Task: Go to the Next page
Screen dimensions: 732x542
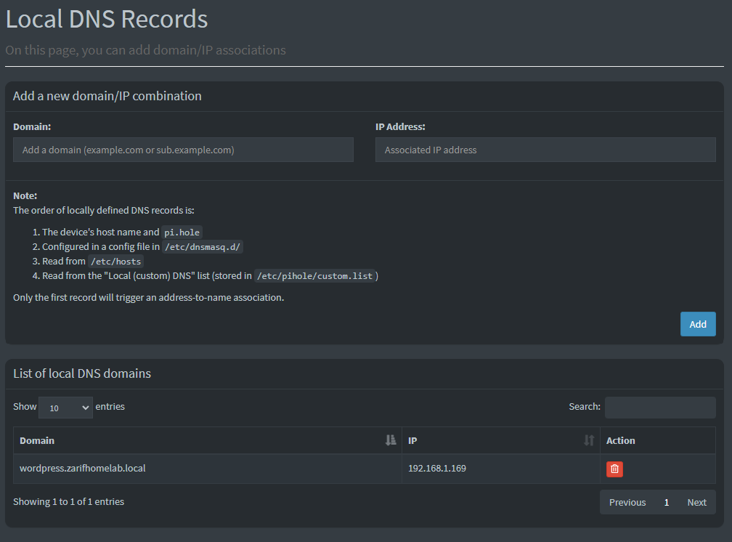Action: [696, 502]
